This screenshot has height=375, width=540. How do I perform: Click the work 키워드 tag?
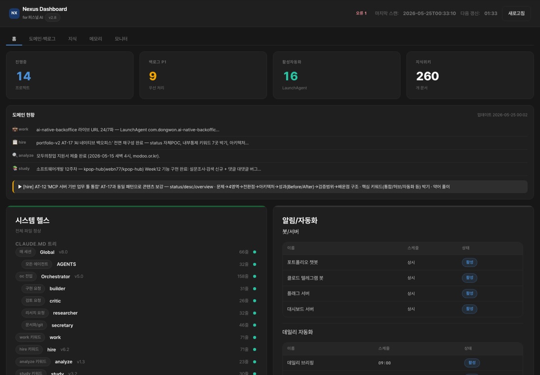click(x=30, y=338)
